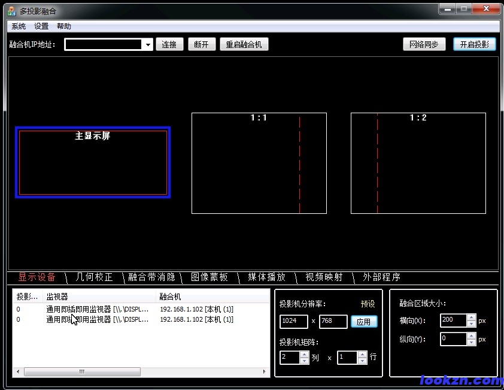
Task: Decrease the projector matrix 行 count
Action: click(x=362, y=361)
